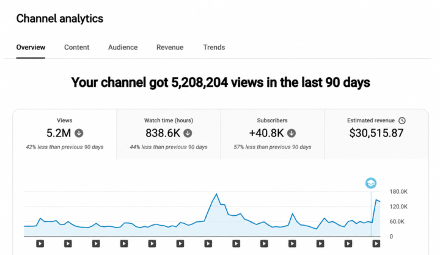Image resolution: width=440 pixels, height=255 pixels.
Task: Open the sixth video marker below the chart
Action: (x=180, y=243)
